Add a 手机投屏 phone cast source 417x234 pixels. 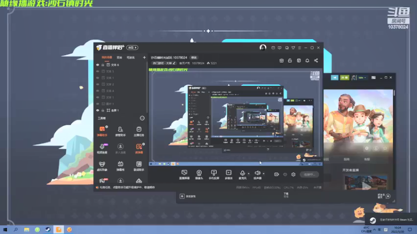pyautogui.click(x=214, y=175)
